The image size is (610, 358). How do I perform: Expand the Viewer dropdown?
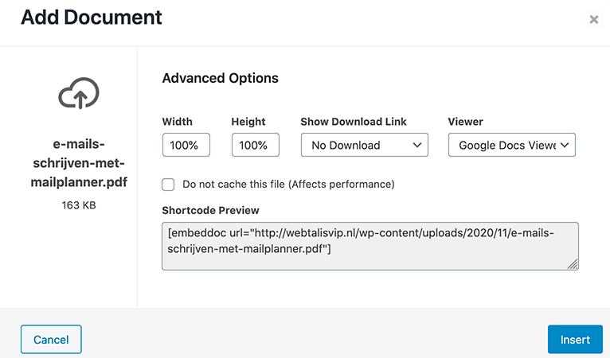[x=511, y=145]
